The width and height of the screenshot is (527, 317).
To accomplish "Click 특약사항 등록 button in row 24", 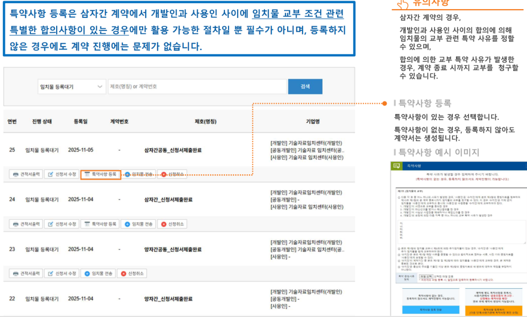I will tap(100, 224).
